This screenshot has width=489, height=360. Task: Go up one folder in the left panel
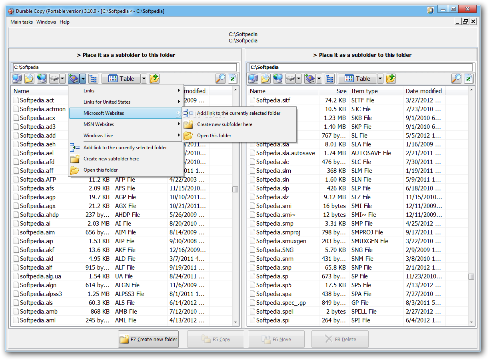(155, 78)
